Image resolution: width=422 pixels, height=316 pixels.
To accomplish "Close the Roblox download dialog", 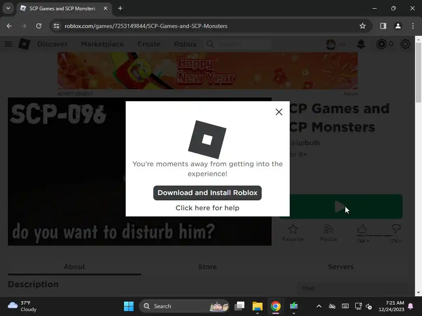I will pyautogui.click(x=279, y=112).
